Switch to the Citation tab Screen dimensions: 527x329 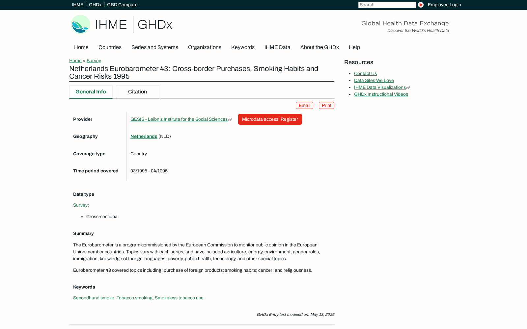pyautogui.click(x=138, y=92)
